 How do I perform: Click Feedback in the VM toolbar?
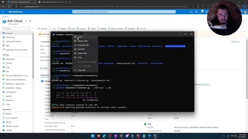point(130,29)
